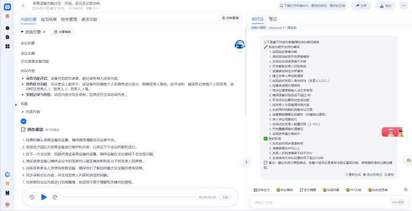Image resolution: width=412 pixels, height=211 pixels.
Task: Switch to the 附件管理 tab
Action: pos(69,19)
